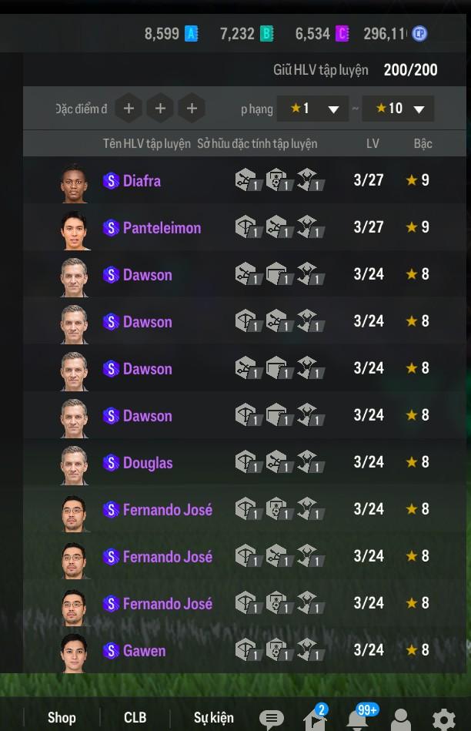
Task: Click Diafra's first training trait icon
Action: [x=248, y=180]
